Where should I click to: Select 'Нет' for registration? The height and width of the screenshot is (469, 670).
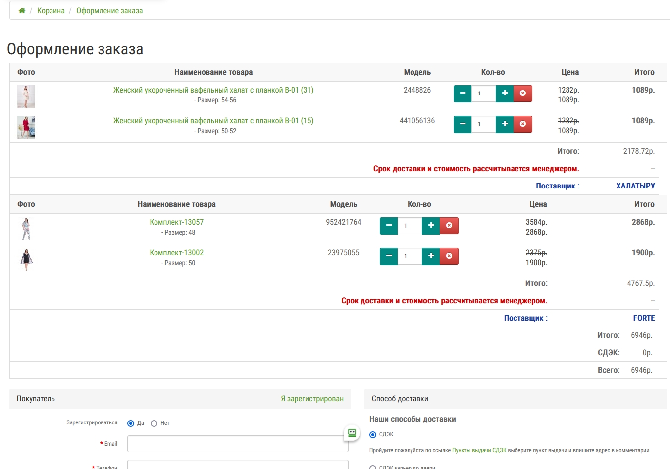(x=154, y=423)
